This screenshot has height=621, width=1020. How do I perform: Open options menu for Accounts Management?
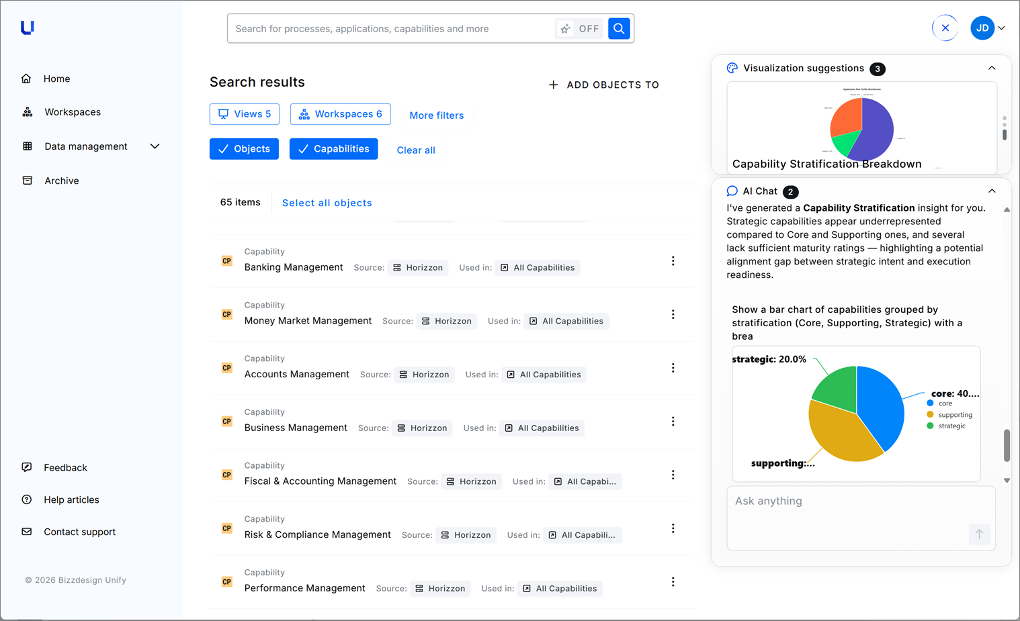point(673,368)
